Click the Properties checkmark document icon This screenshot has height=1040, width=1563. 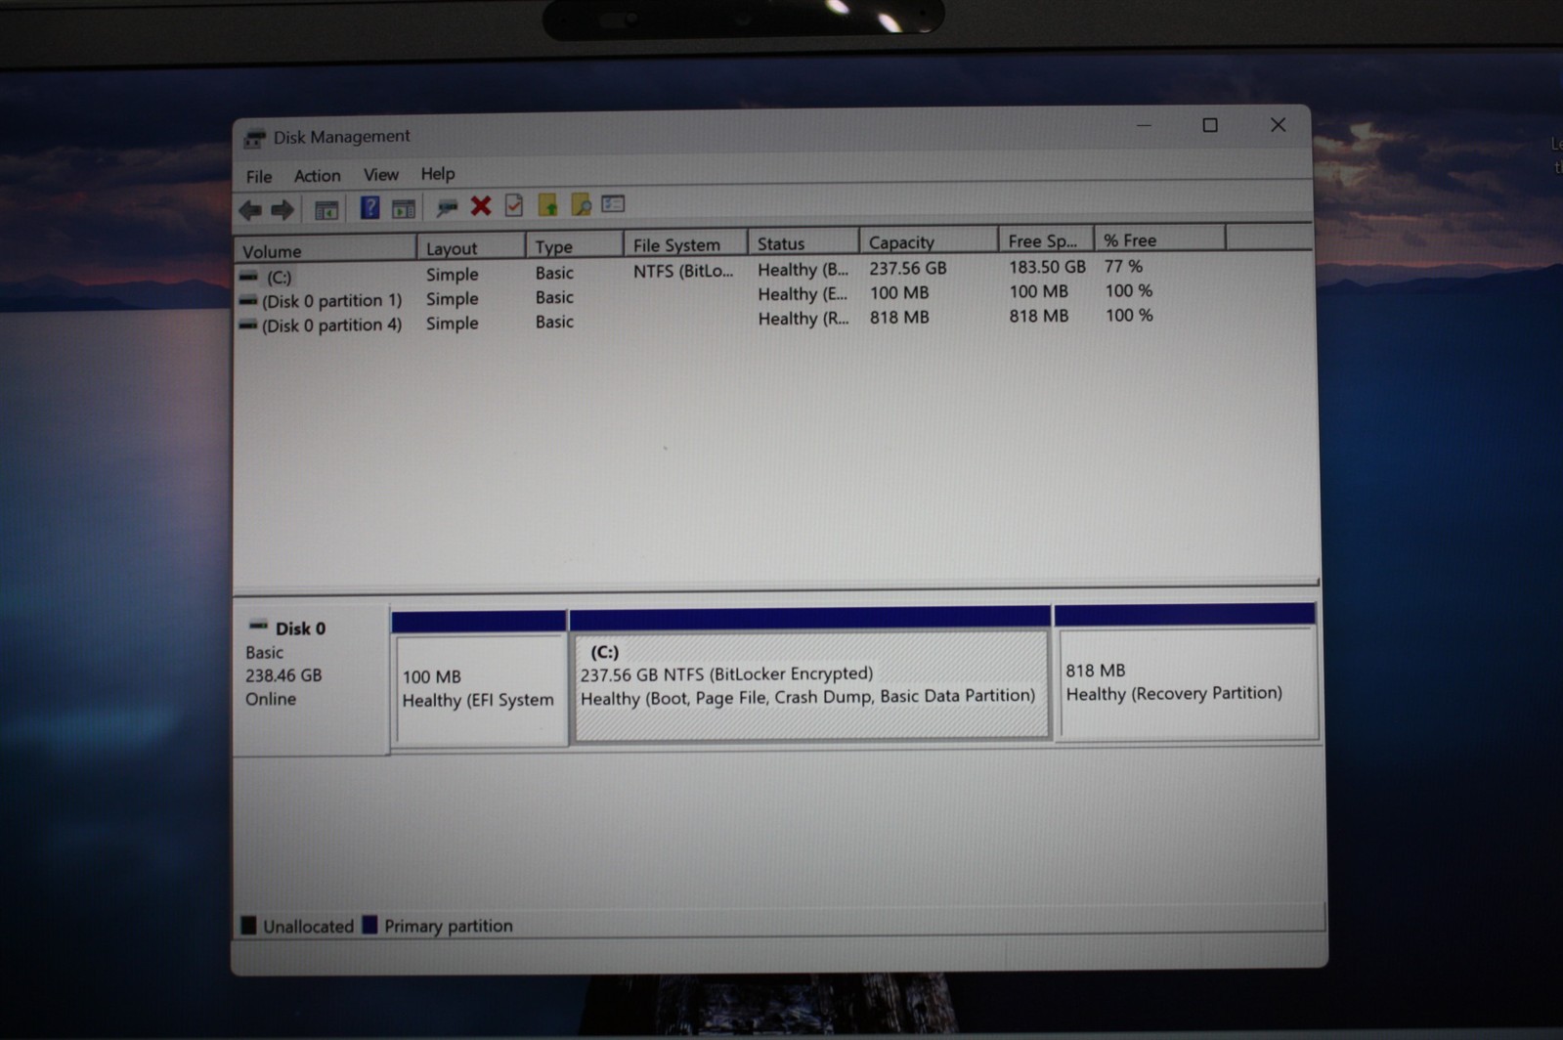[514, 205]
